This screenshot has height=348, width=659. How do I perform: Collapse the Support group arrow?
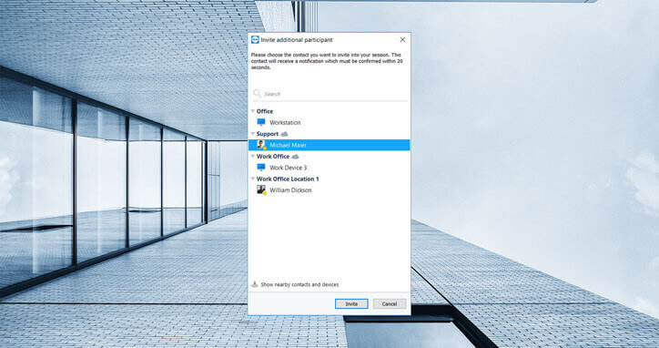pyautogui.click(x=253, y=134)
